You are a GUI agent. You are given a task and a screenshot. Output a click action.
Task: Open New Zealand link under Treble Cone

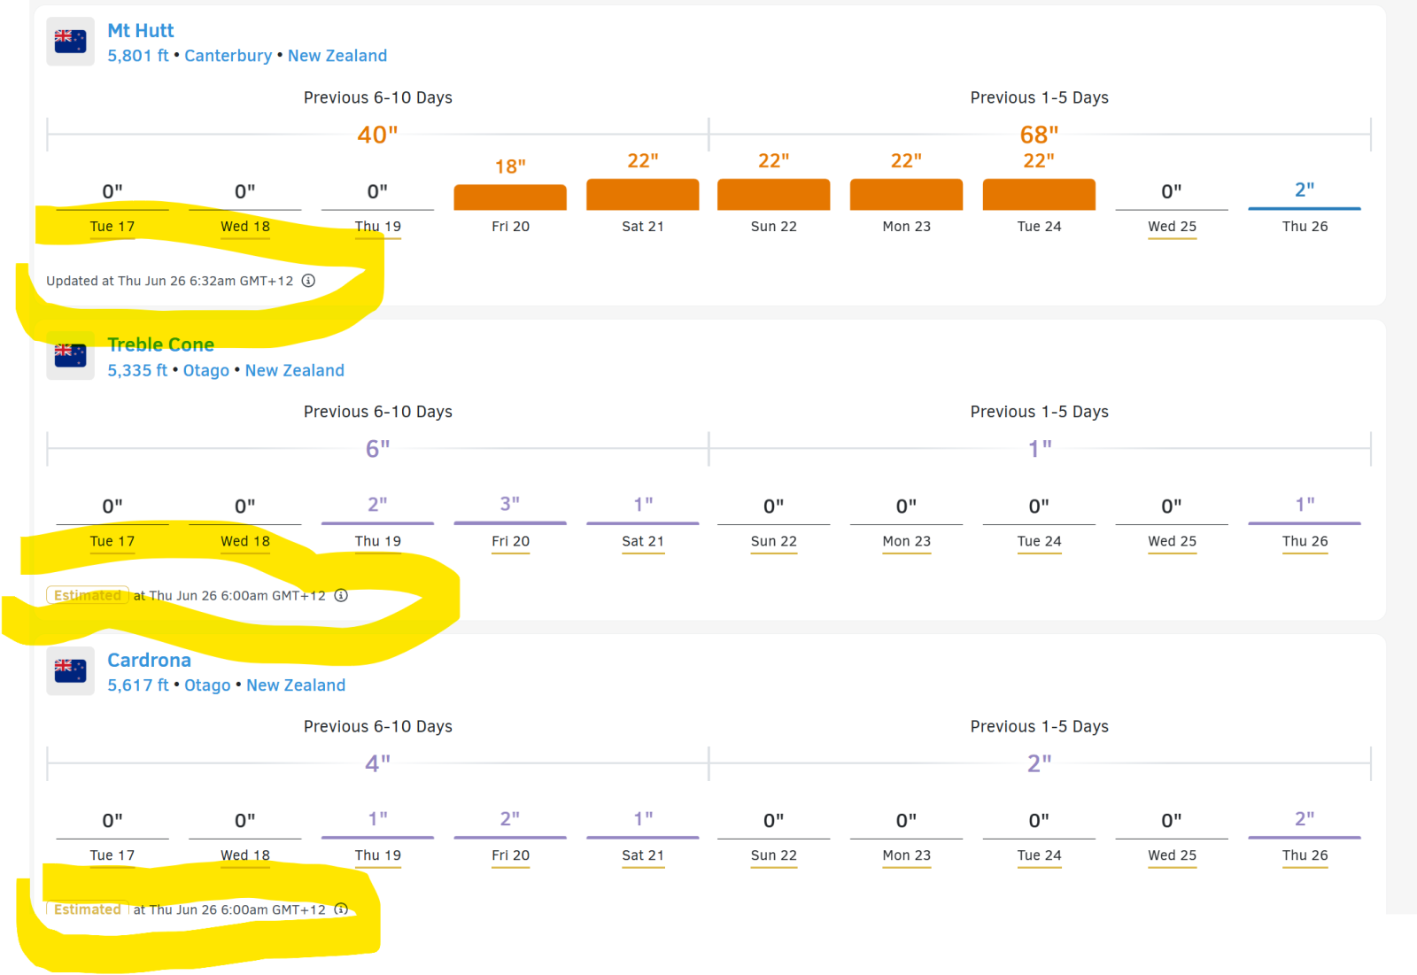tap(295, 370)
